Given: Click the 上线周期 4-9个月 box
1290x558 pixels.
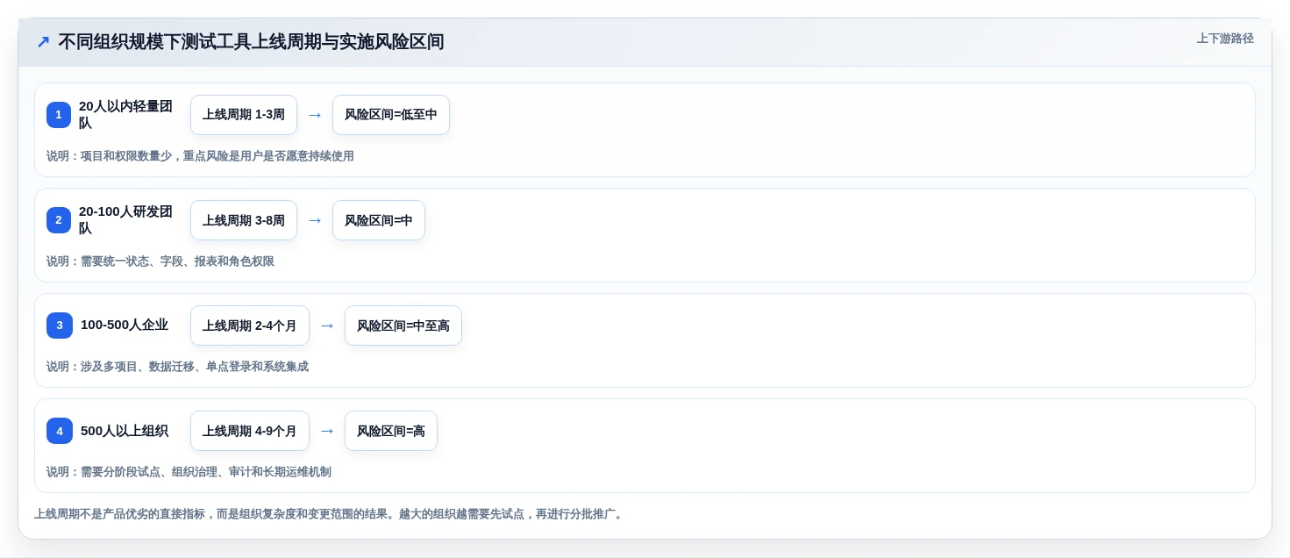Looking at the screenshot, I should coord(250,431).
